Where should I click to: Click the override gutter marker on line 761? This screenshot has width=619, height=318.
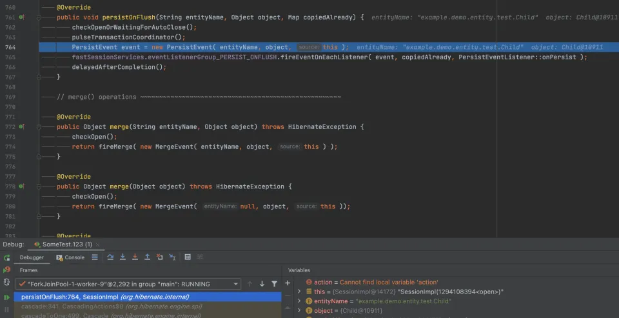click(22, 17)
